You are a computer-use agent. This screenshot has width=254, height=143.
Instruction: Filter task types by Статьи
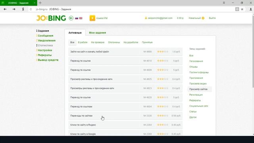(x=193, y=112)
